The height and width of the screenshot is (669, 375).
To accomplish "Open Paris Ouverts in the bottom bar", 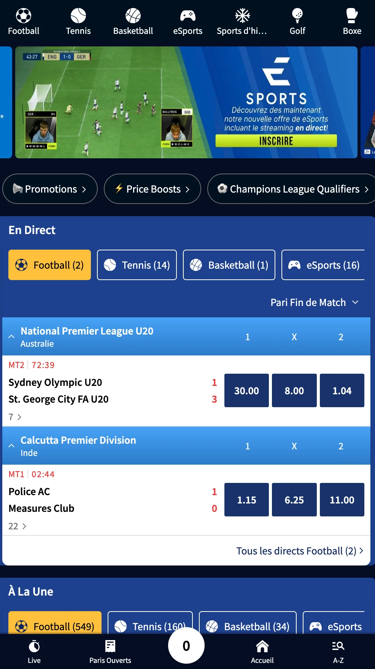I will 110,651.
